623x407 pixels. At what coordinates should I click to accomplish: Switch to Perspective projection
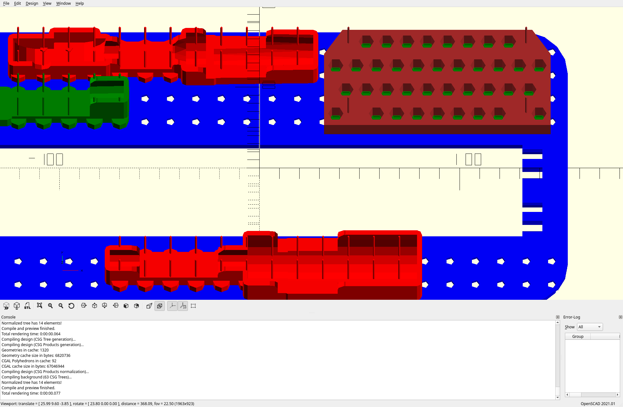coord(149,306)
